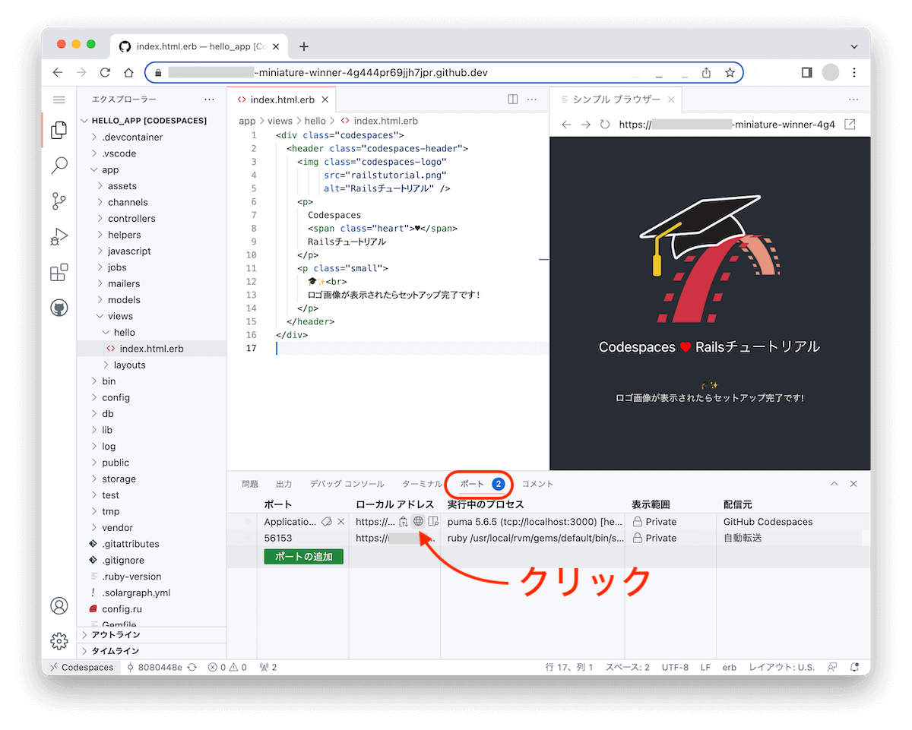
Task: Collapse the views folder
Action: [120, 316]
